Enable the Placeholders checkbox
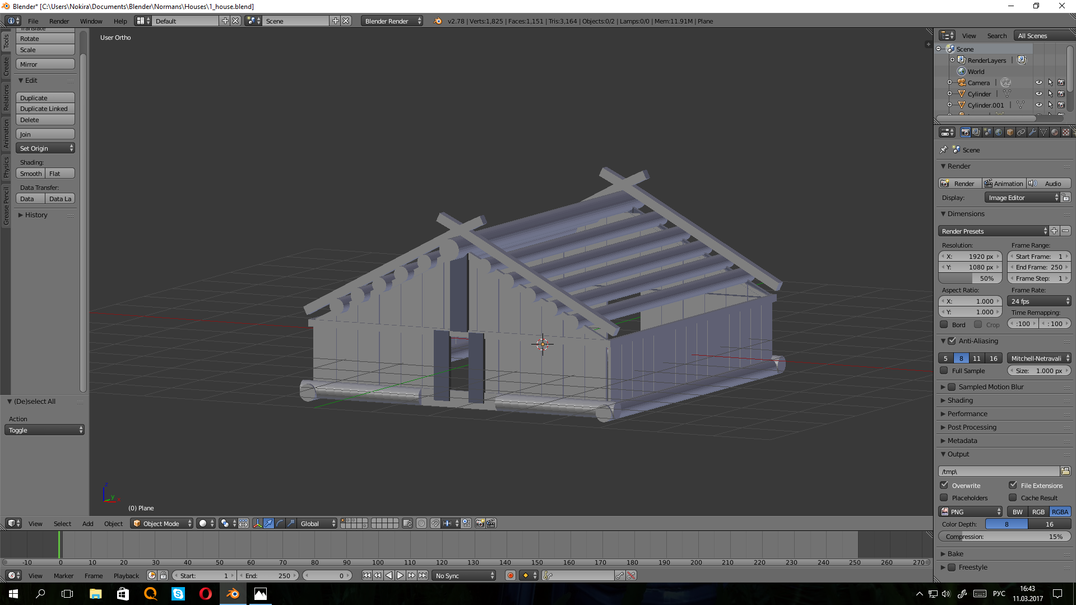This screenshot has width=1076, height=605. coord(944,497)
